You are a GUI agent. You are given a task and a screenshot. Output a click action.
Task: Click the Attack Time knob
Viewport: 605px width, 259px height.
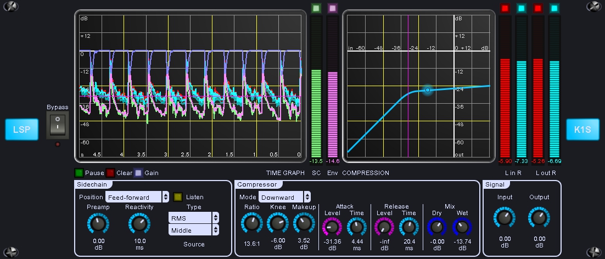[356, 227]
